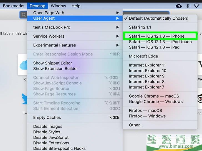Open the TripAdvisor favorite thumbnail
This screenshot has height=151, width=202.
200,99
